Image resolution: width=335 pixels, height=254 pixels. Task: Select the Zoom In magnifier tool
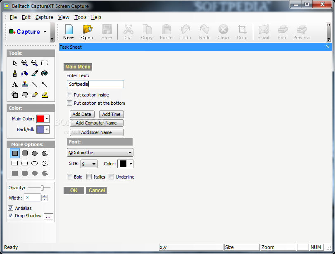[x=24, y=63]
